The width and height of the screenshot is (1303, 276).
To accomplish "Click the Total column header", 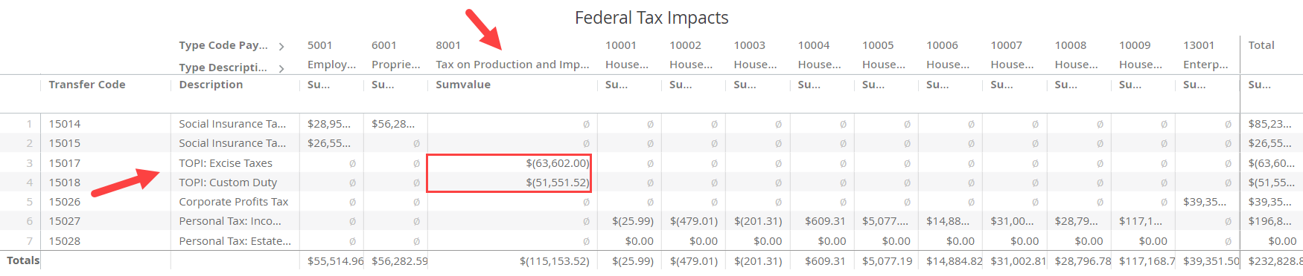I will pos(1261,45).
